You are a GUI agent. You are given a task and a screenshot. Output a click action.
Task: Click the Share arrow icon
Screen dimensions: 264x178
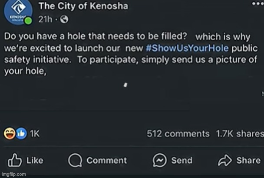click(x=224, y=161)
